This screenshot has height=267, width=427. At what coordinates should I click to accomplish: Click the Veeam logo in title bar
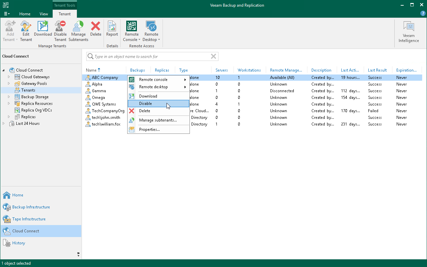(6, 5)
